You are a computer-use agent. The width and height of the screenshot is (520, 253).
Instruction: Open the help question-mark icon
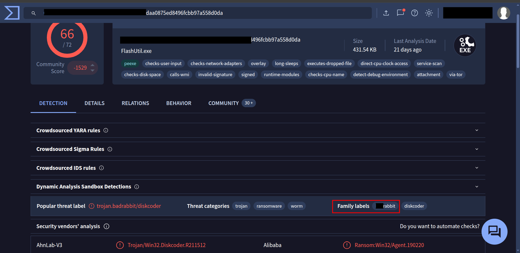pyautogui.click(x=414, y=13)
